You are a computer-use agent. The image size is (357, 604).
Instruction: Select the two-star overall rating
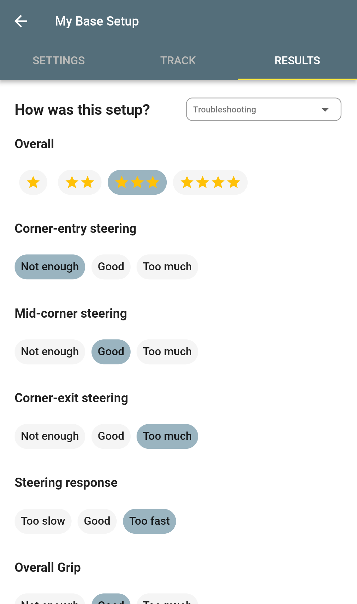point(80,182)
